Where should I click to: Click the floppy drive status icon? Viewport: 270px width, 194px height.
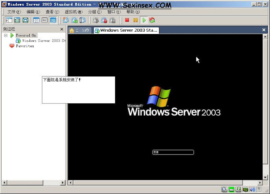pyautogui.click(x=239, y=190)
